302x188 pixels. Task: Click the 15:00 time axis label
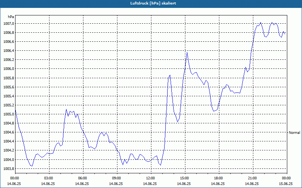(x=185, y=178)
